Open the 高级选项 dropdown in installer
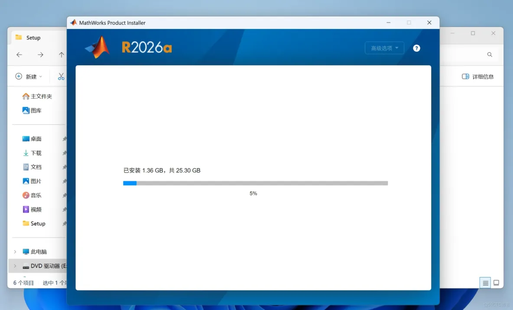This screenshot has height=310, width=513. coord(384,48)
